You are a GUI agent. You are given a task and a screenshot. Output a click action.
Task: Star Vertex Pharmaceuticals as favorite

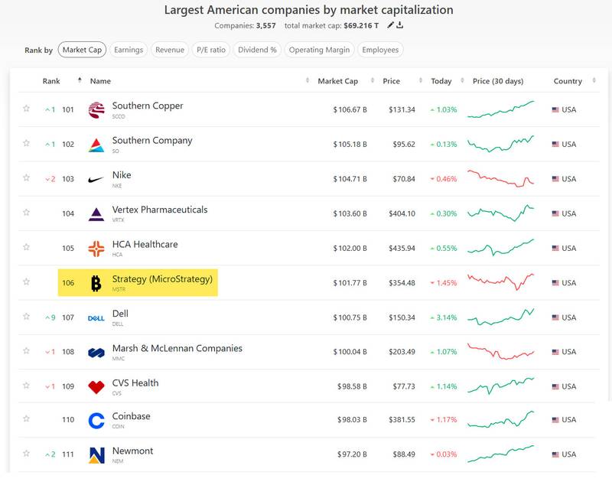click(26, 212)
